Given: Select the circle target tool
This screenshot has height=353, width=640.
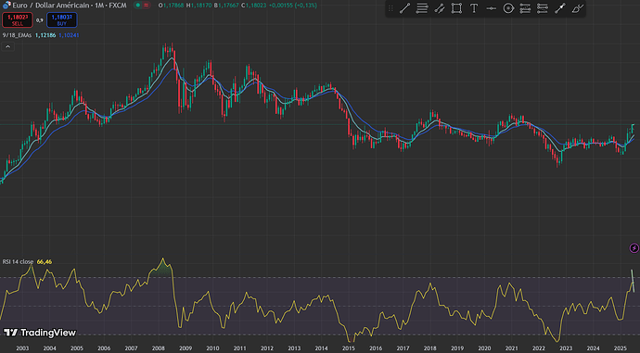Looking at the screenshot, I should click(508, 8).
